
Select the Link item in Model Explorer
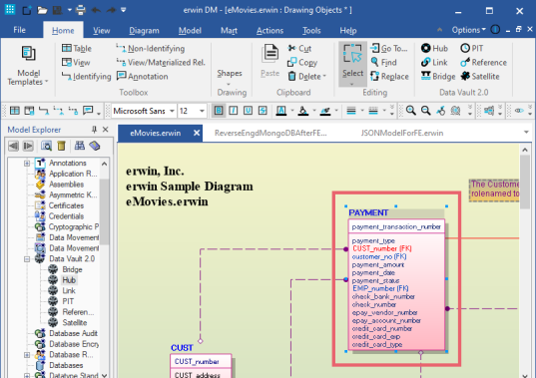coord(69,290)
